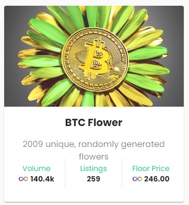This screenshot has width=189, height=205.
Task: Click the 259 listings count
Action: tap(93, 179)
